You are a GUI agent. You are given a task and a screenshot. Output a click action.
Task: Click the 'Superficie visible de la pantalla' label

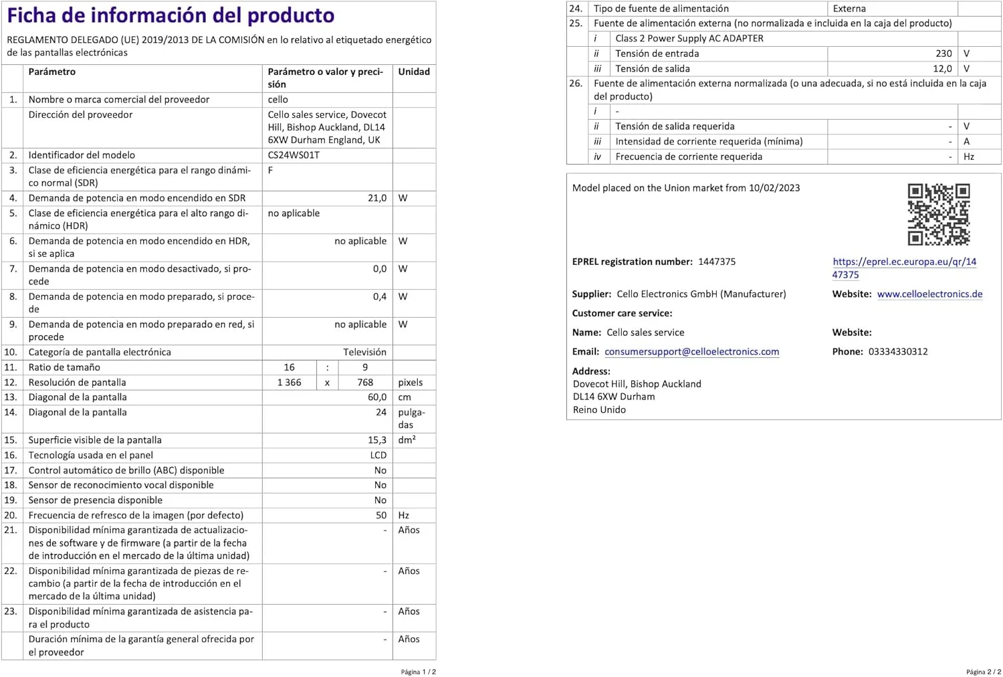tap(95, 440)
